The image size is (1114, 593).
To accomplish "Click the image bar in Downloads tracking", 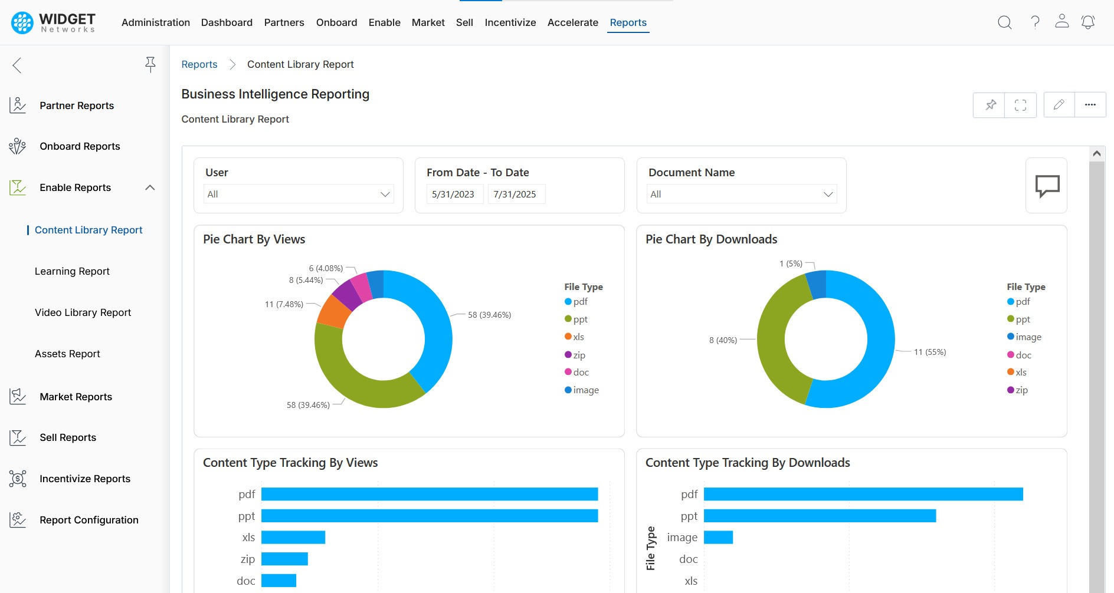I will [x=718, y=537].
